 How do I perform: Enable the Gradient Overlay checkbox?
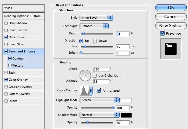pos(6,87)
